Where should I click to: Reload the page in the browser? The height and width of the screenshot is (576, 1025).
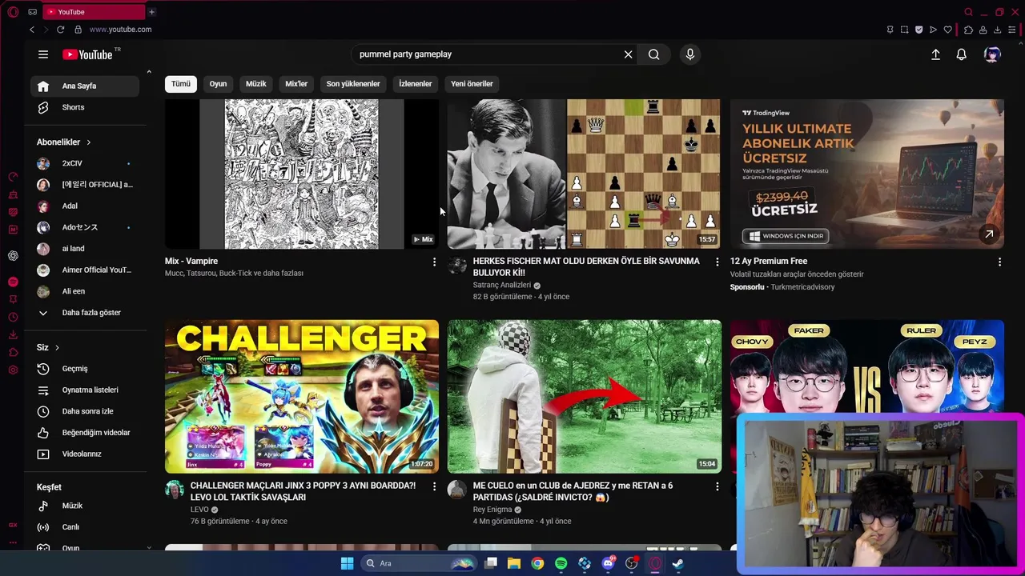coord(60,30)
